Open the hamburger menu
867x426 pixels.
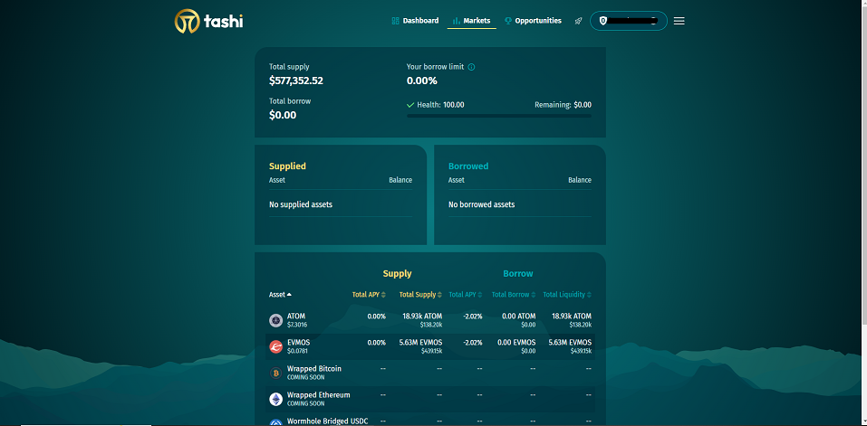[679, 21]
